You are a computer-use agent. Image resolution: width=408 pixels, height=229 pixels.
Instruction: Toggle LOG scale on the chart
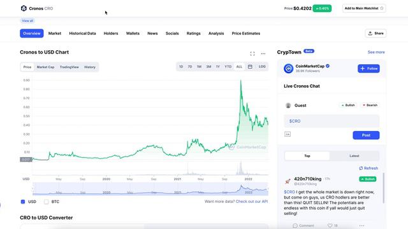[x=262, y=67]
